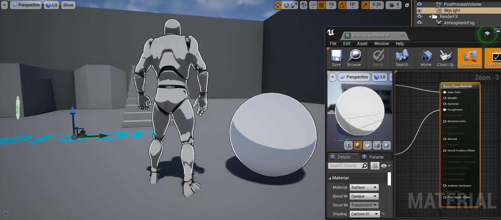Screen dimensions: 501x220
Task: Apply the material with the Apply icon
Action: pyautogui.click(x=378, y=58)
